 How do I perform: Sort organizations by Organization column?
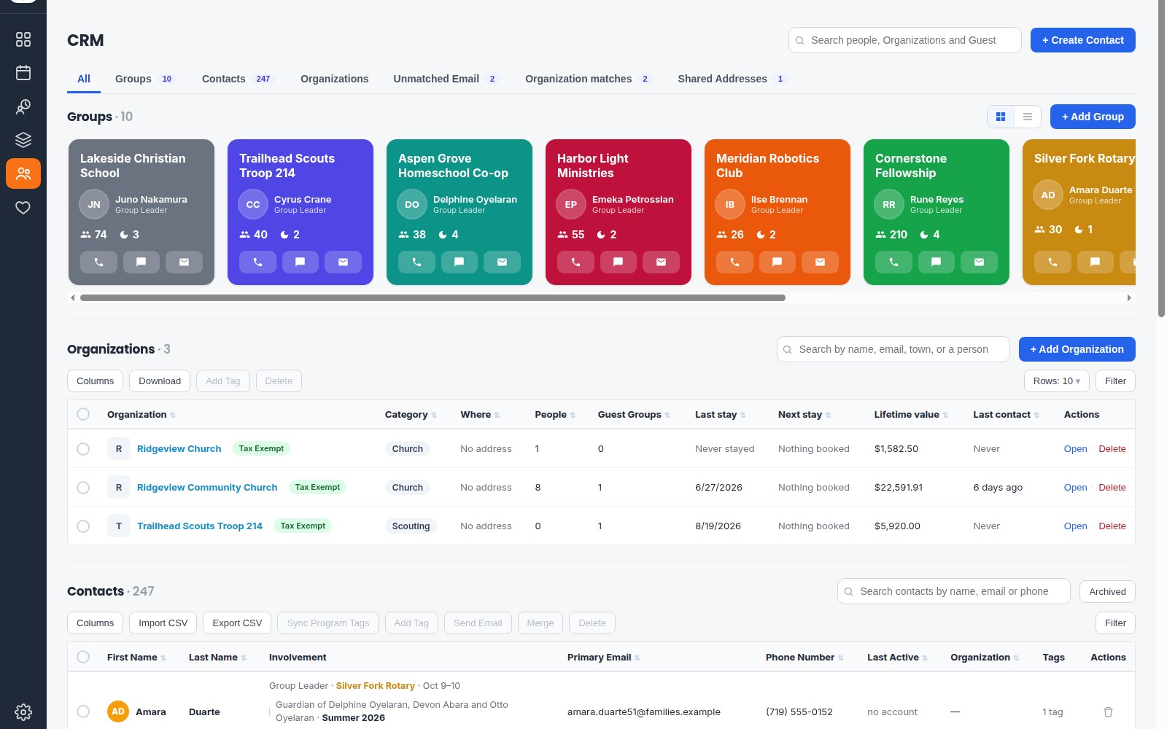(141, 415)
